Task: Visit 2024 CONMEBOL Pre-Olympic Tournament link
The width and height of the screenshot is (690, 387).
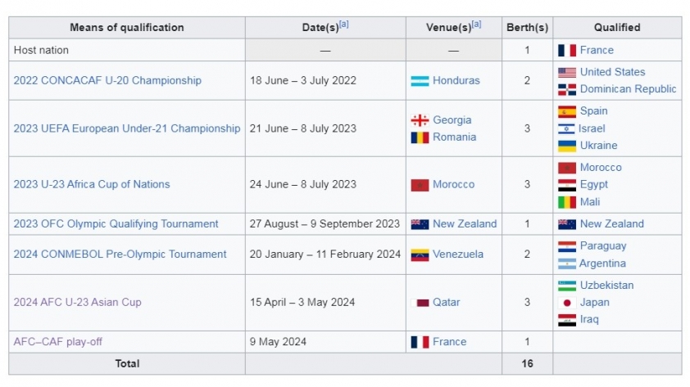Action: (x=120, y=254)
